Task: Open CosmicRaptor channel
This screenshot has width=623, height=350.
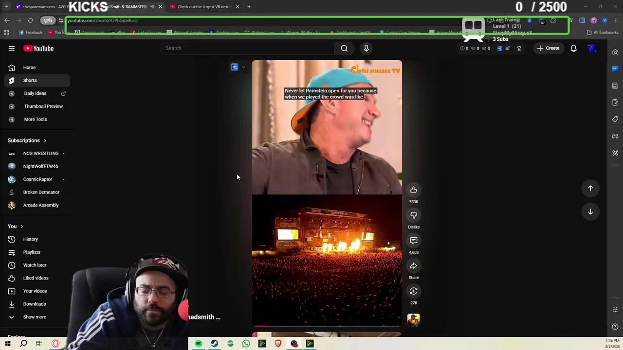Action: [37, 179]
